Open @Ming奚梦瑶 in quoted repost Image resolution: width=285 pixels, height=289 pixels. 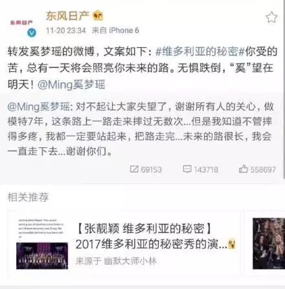[38, 107]
